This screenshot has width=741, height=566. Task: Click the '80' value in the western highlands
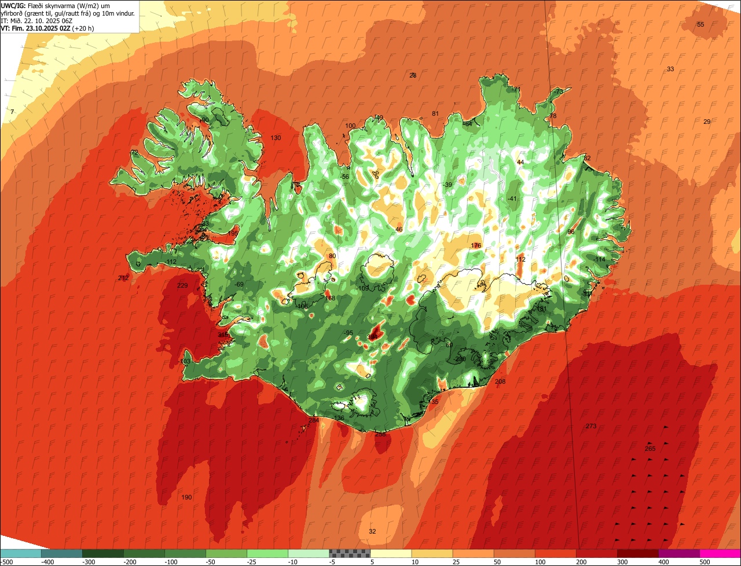332,256
